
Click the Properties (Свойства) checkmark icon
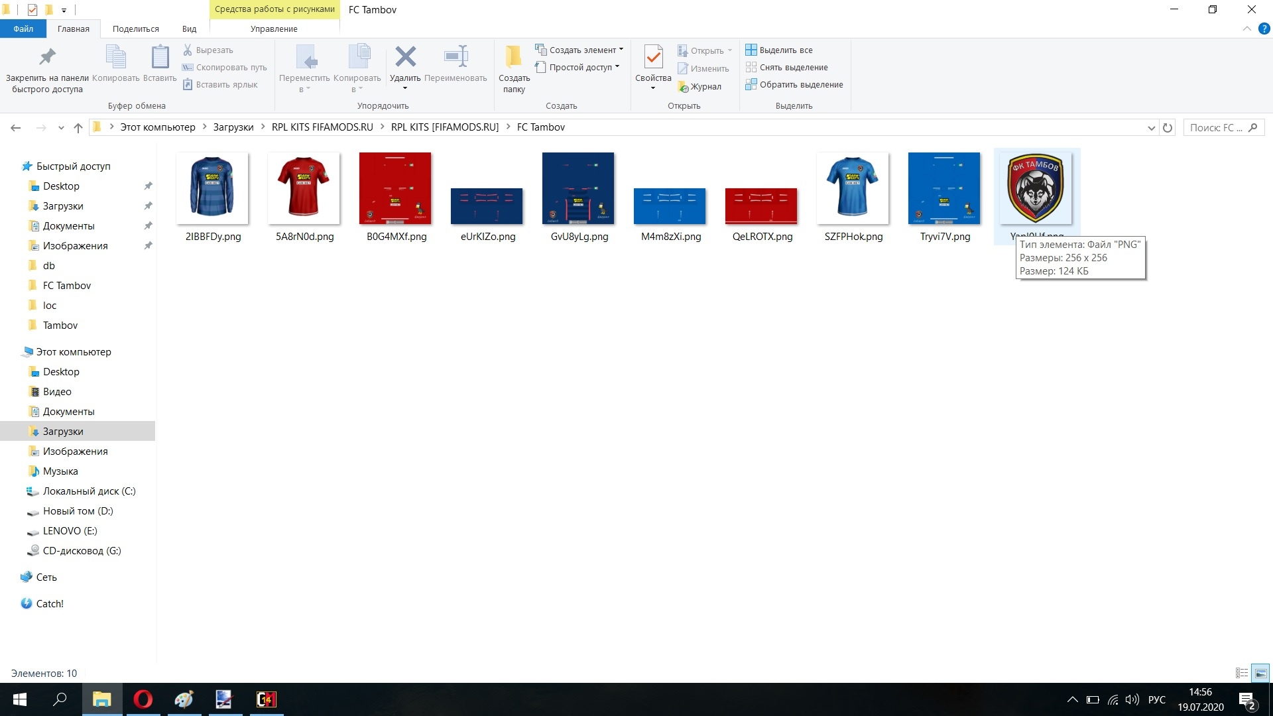click(x=653, y=58)
